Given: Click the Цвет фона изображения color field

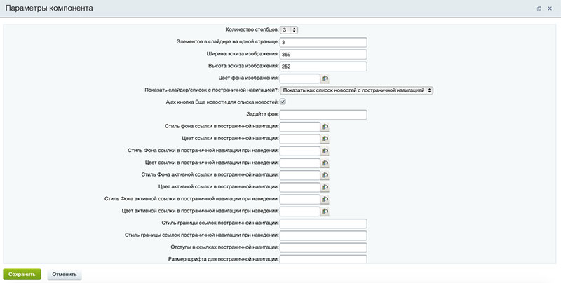Looking at the screenshot, I should 300,78.
